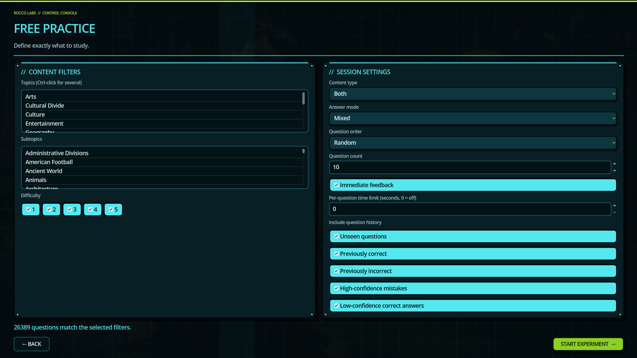Click the ROCCO LABS breadcrumb
This screenshot has height=358, width=637.
[x=25, y=13]
